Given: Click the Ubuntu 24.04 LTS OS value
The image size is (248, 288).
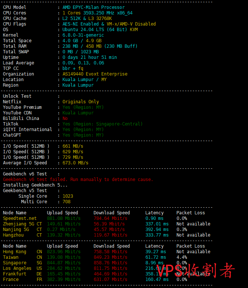Looking at the screenshot, I should 100,30.
